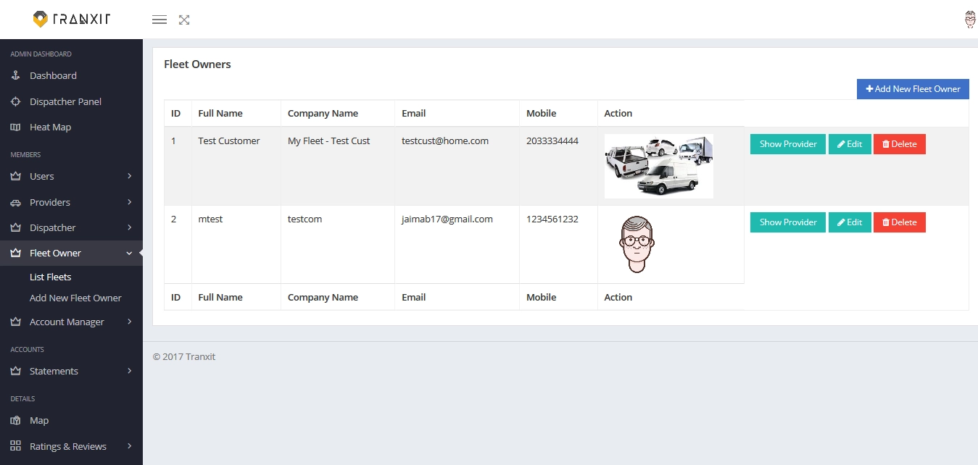Select the Map icon under Details

coord(14,420)
